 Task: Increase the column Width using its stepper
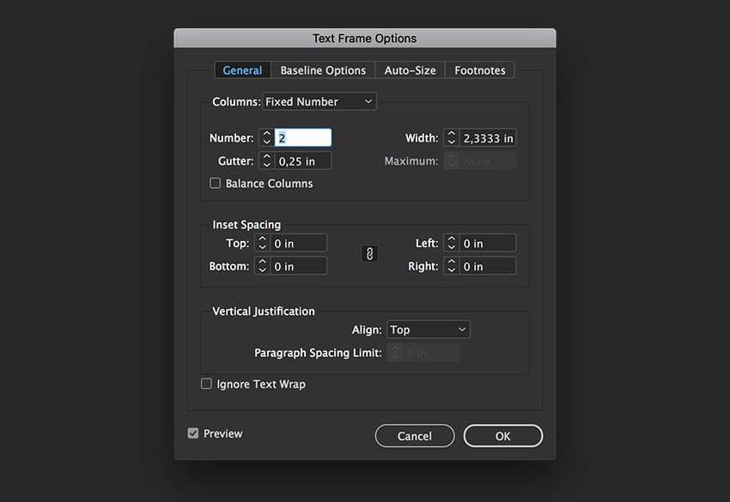(x=451, y=134)
